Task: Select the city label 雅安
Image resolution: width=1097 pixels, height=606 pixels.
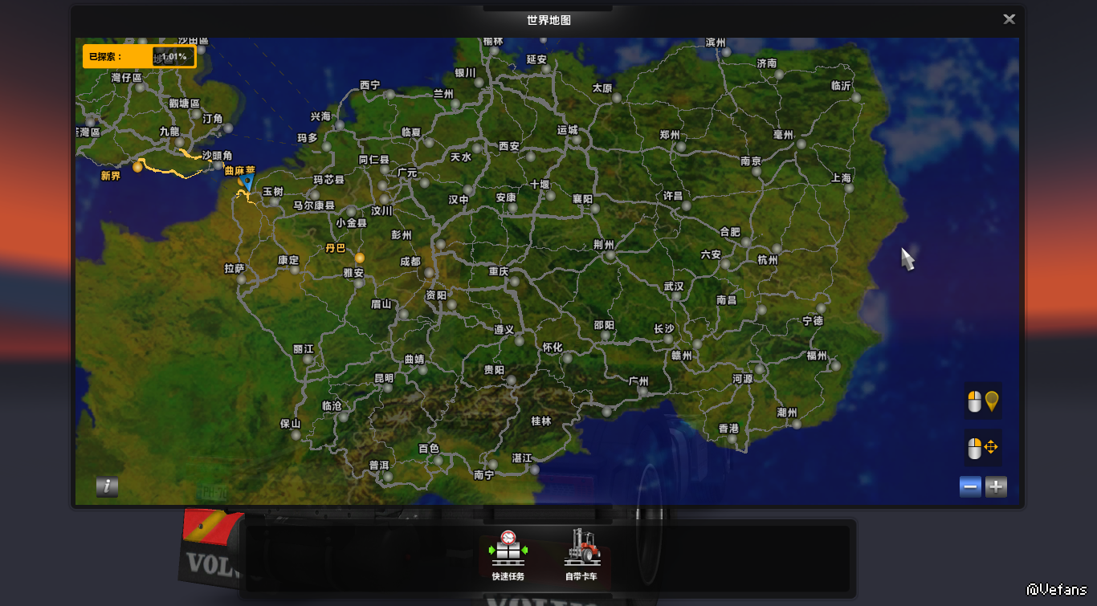Action: pos(353,273)
